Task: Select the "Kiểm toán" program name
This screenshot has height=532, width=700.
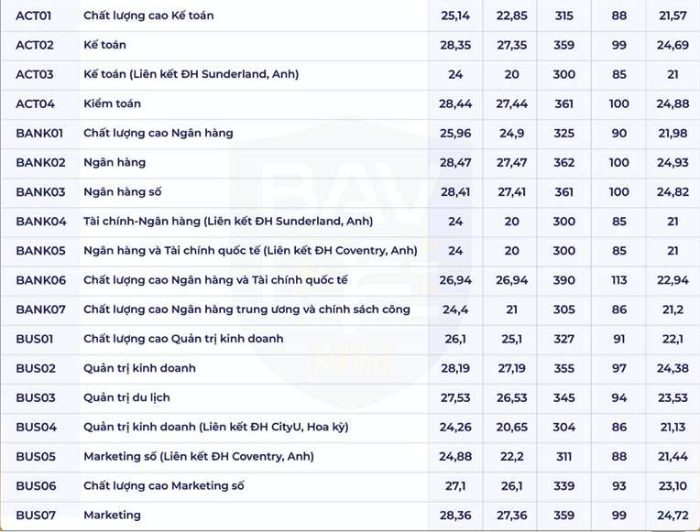Action: pyautogui.click(x=112, y=104)
